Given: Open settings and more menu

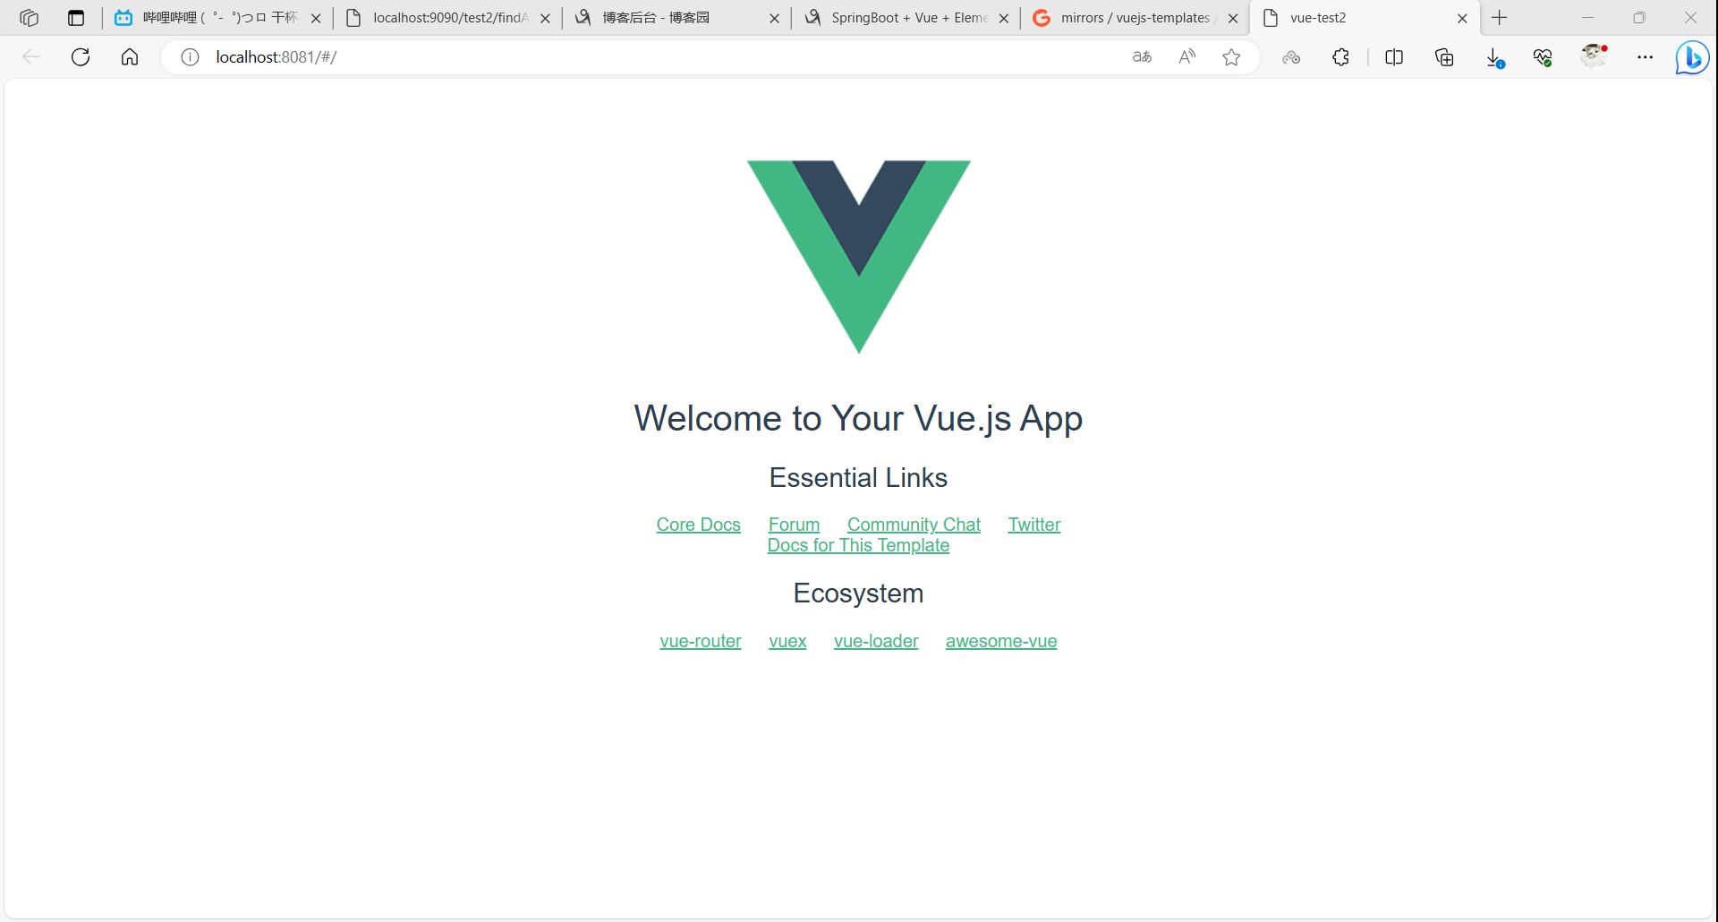Looking at the screenshot, I should [x=1645, y=57].
